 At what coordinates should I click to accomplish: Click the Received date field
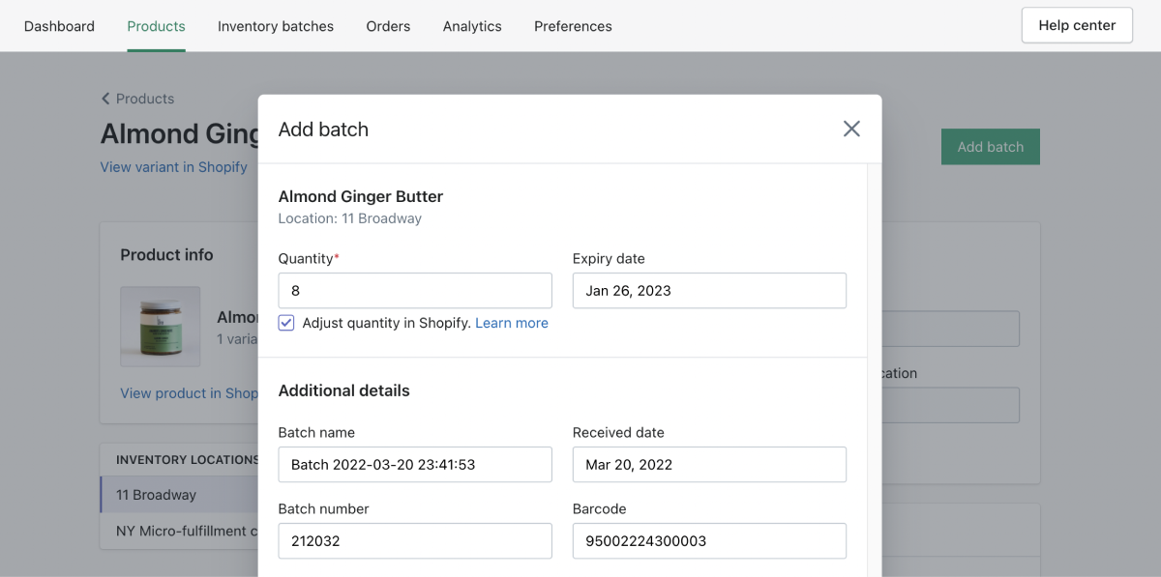click(709, 465)
